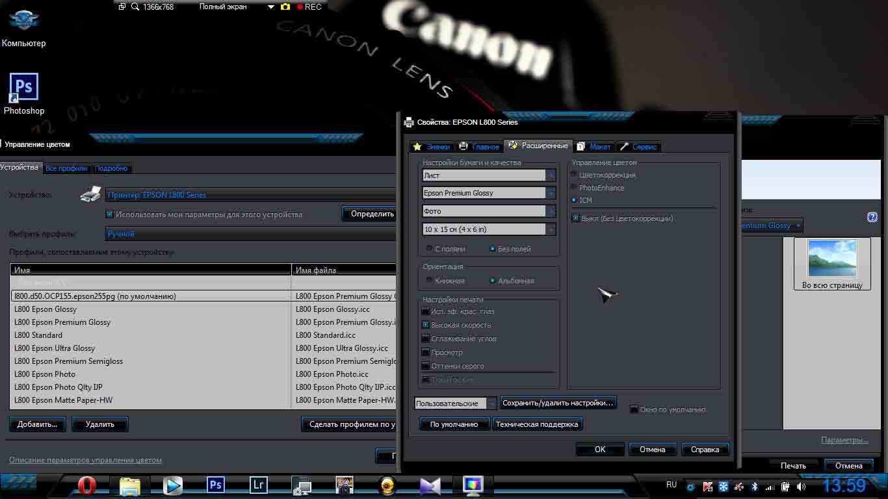
Task: Click the Bluetooth tray icon
Action: (x=755, y=487)
